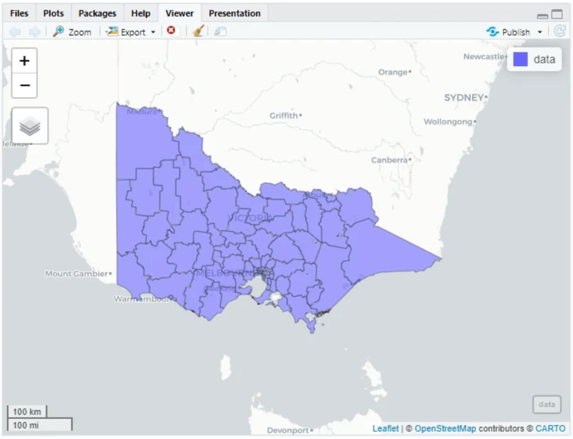Refresh the viewer using the reload icon
The image size is (573, 439).
click(x=559, y=31)
